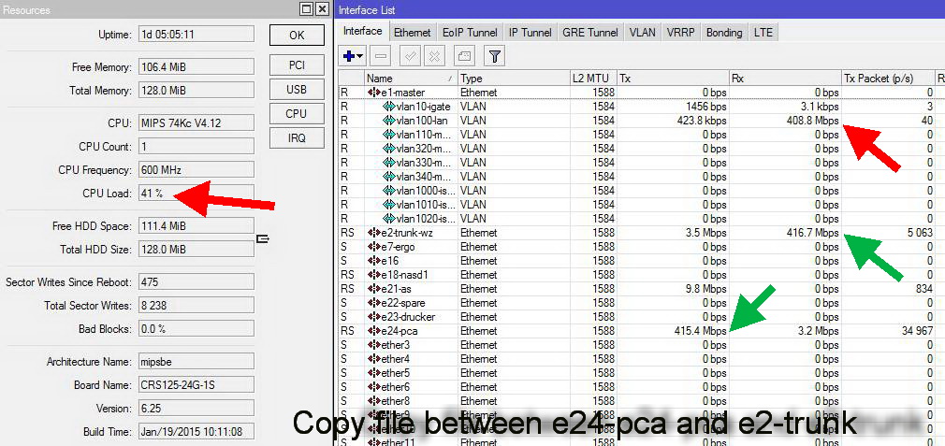Click the vlan1000 VLAN row icon
This screenshot has width=945, height=446.
click(389, 190)
